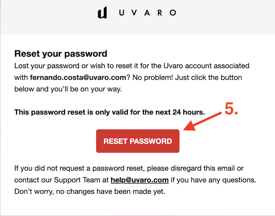This screenshot has width=275, height=216.
Task: Click the bold 24 hours validity notice
Action: (110, 112)
